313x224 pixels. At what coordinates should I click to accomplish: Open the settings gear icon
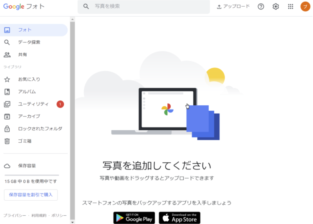coord(276,7)
